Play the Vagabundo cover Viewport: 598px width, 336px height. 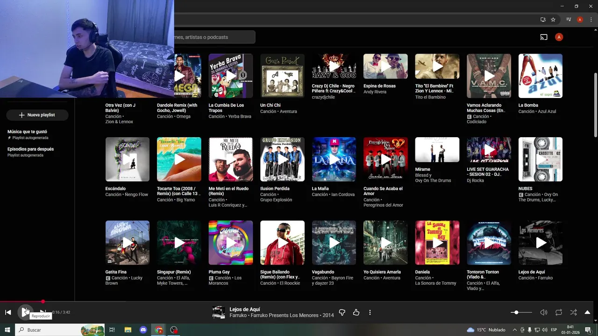334,243
